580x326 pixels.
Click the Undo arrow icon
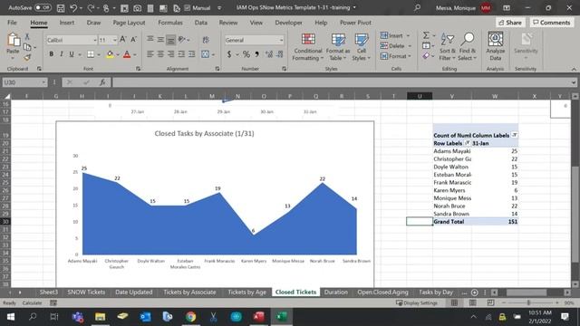73,8
